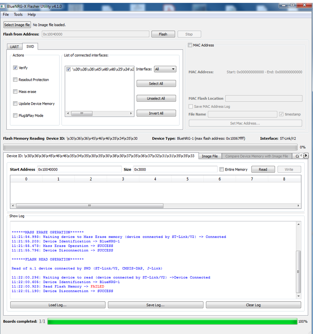
Task: Click the BlueNRG-X Flasher title bar app icon
Action: pyautogui.click(x=3, y=6)
